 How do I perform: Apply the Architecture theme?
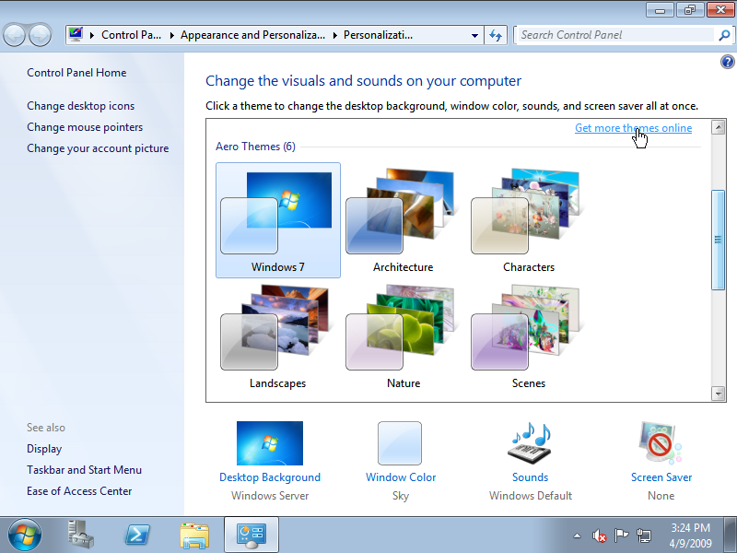(403, 220)
